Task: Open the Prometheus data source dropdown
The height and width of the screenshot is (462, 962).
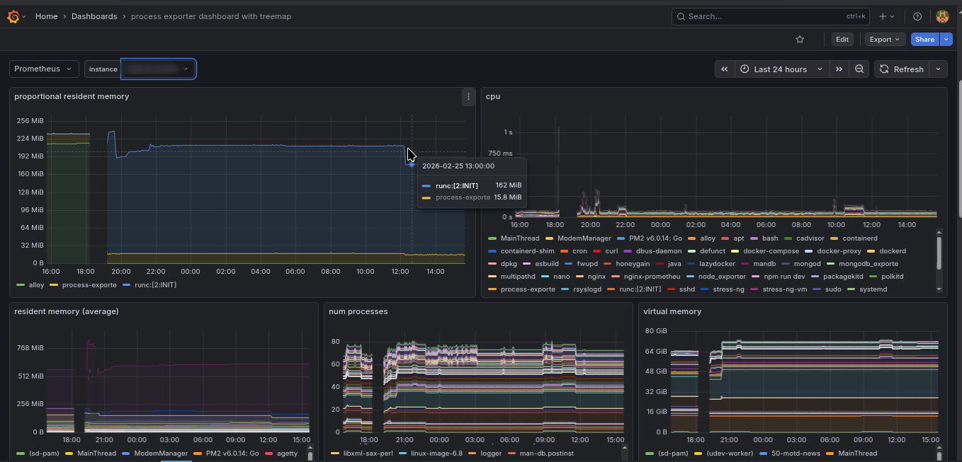Action: click(43, 69)
